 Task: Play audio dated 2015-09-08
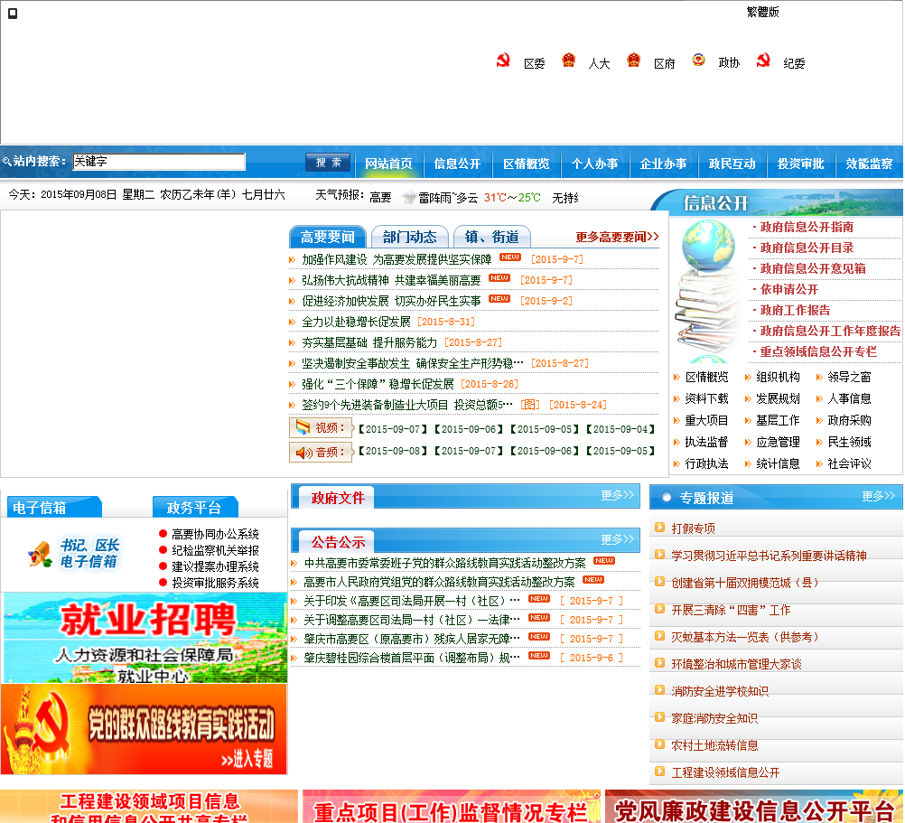(x=393, y=451)
